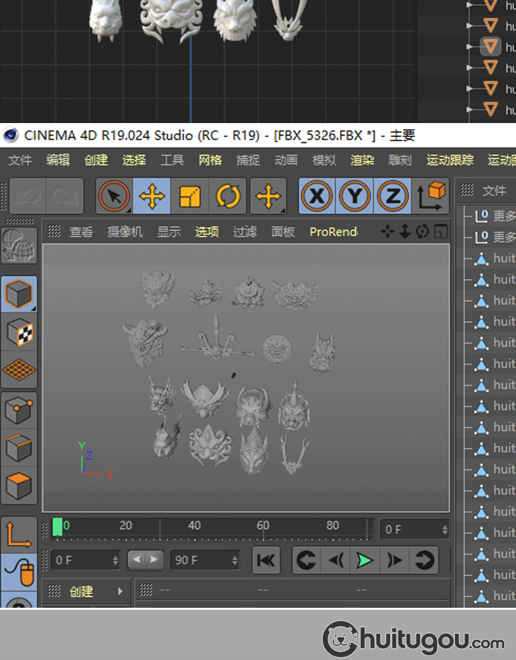Viewport: 516px width, 660px height.
Task: Open viewport 摄像机 menu
Action: [x=125, y=232]
